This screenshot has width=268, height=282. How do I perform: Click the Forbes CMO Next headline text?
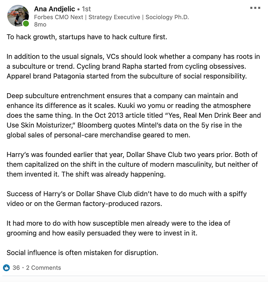click(x=59, y=17)
